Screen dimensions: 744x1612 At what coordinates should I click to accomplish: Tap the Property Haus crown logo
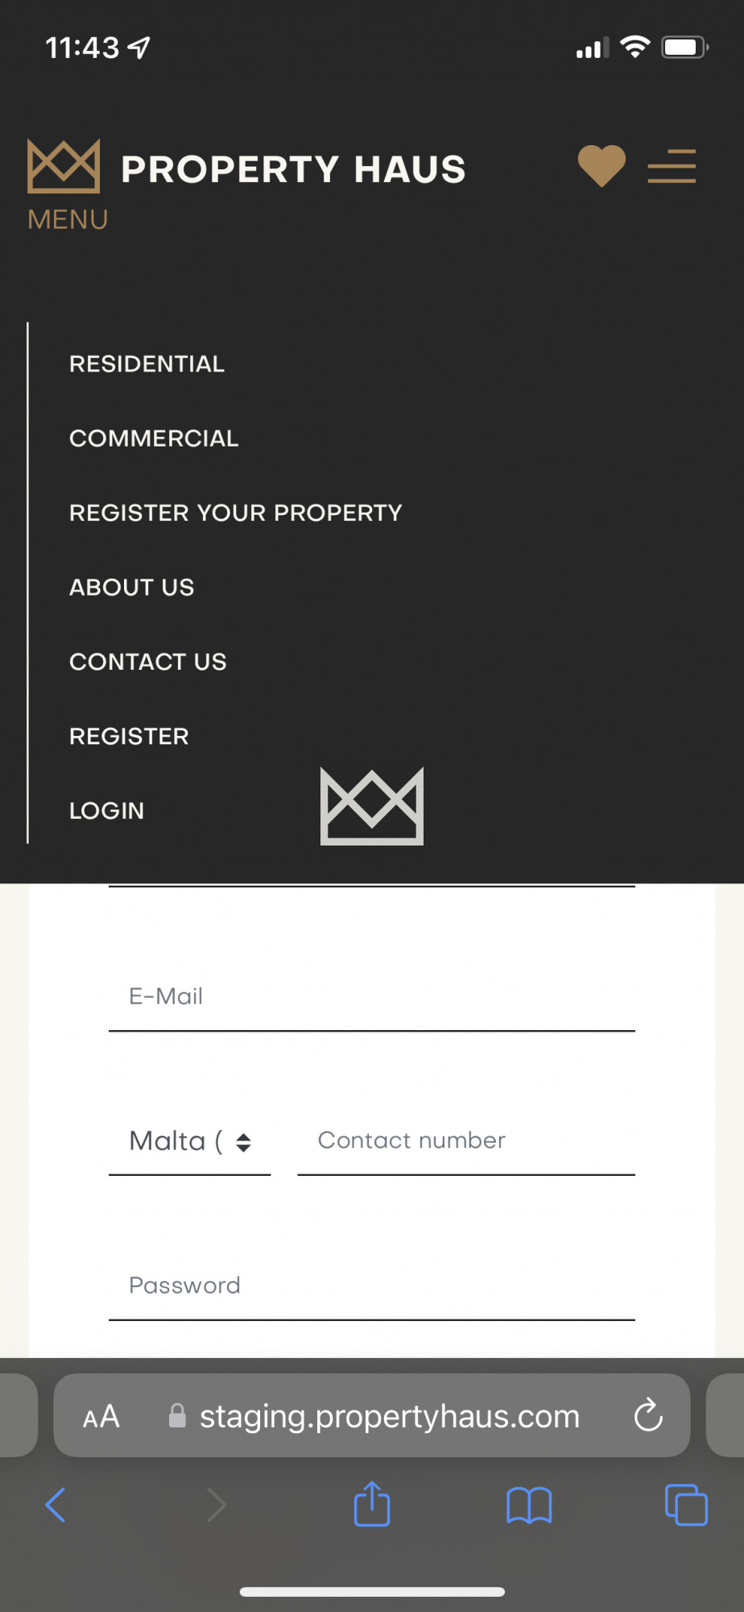(64, 166)
